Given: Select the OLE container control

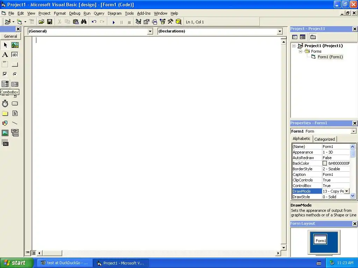Looking at the screenshot, I should (5, 143).
